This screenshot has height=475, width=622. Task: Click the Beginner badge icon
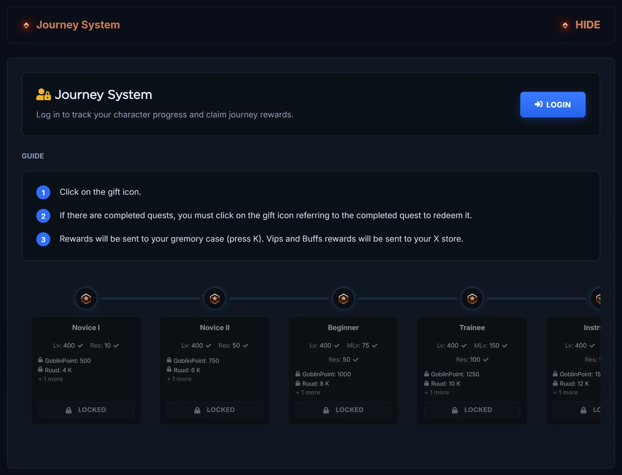point(343,298)
